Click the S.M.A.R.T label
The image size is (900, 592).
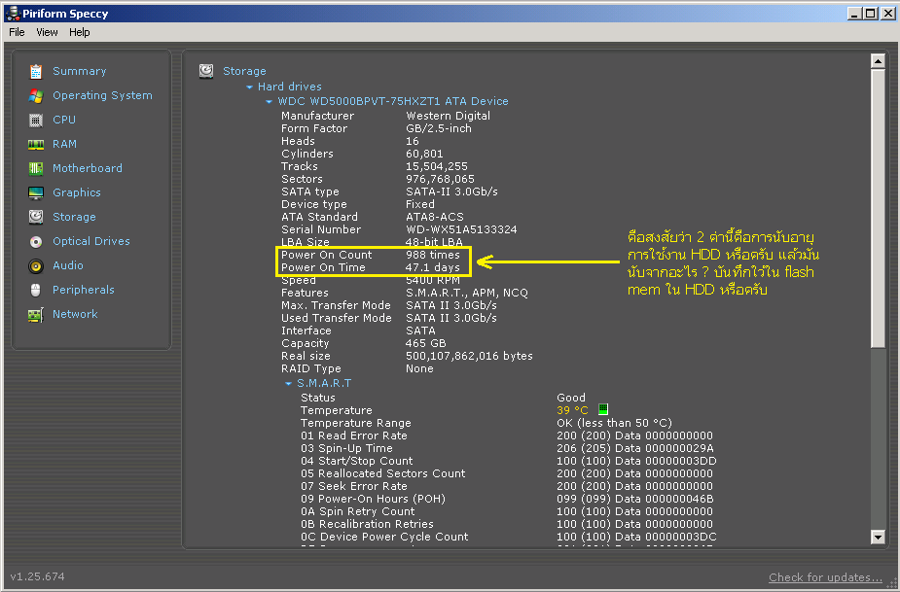click(x=324, y=383)
